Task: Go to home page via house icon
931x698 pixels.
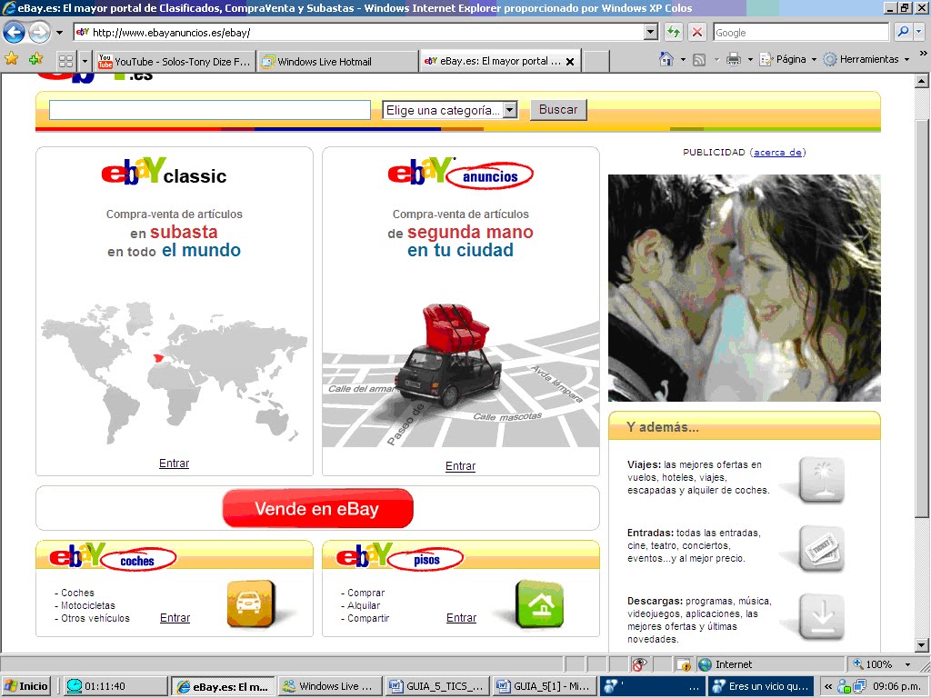Action: (x=666, y=59)
